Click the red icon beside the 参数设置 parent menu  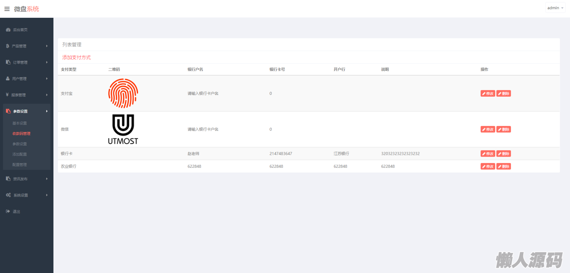click(x=8, y=111)
